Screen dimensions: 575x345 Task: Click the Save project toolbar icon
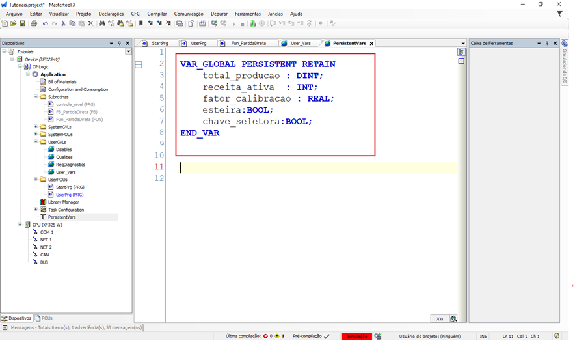coord(22,23)
